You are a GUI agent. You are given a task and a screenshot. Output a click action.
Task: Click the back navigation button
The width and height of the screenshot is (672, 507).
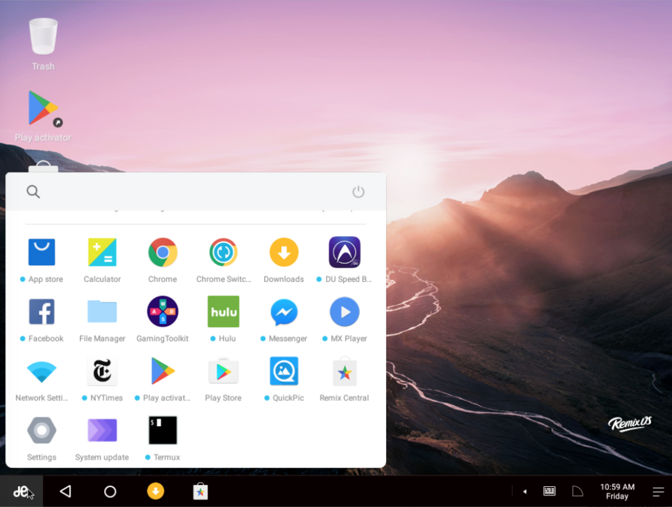tap(66, 491)
